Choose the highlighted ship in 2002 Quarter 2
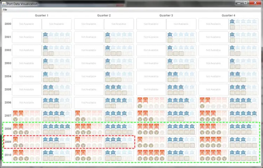The height and width of the screenshot is (168, 263). [108, 48]
